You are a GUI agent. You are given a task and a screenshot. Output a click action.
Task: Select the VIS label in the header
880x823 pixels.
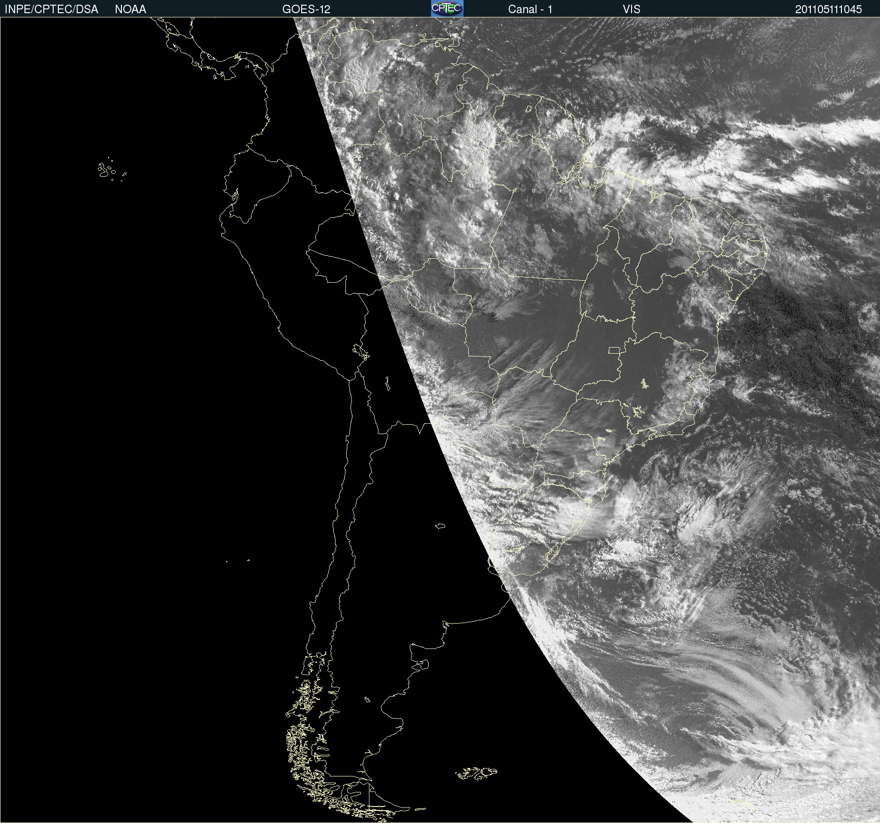[632, 9]
